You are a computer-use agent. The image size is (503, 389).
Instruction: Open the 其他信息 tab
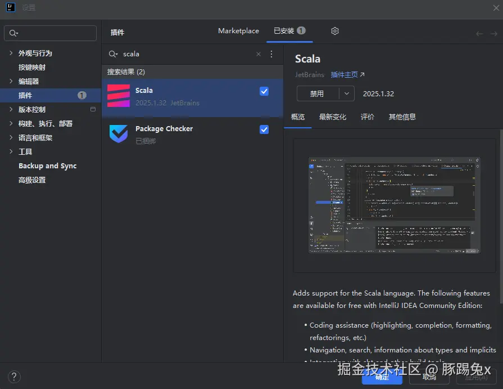[402, 117]
